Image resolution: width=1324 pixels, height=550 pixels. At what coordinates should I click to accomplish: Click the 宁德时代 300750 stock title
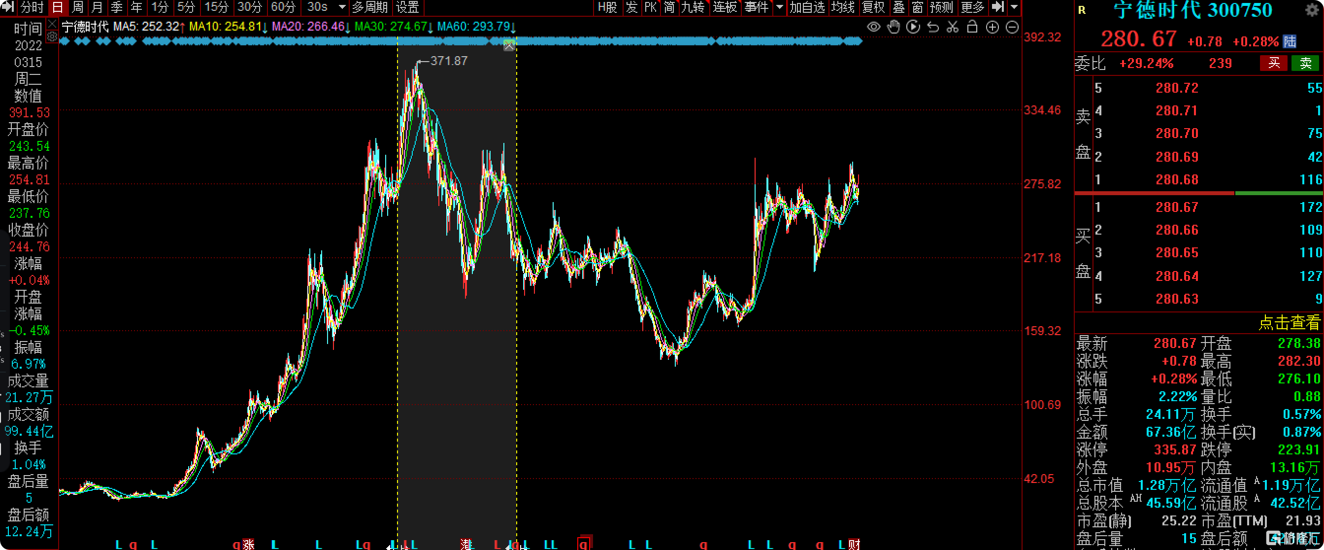tap(1193, 11)
